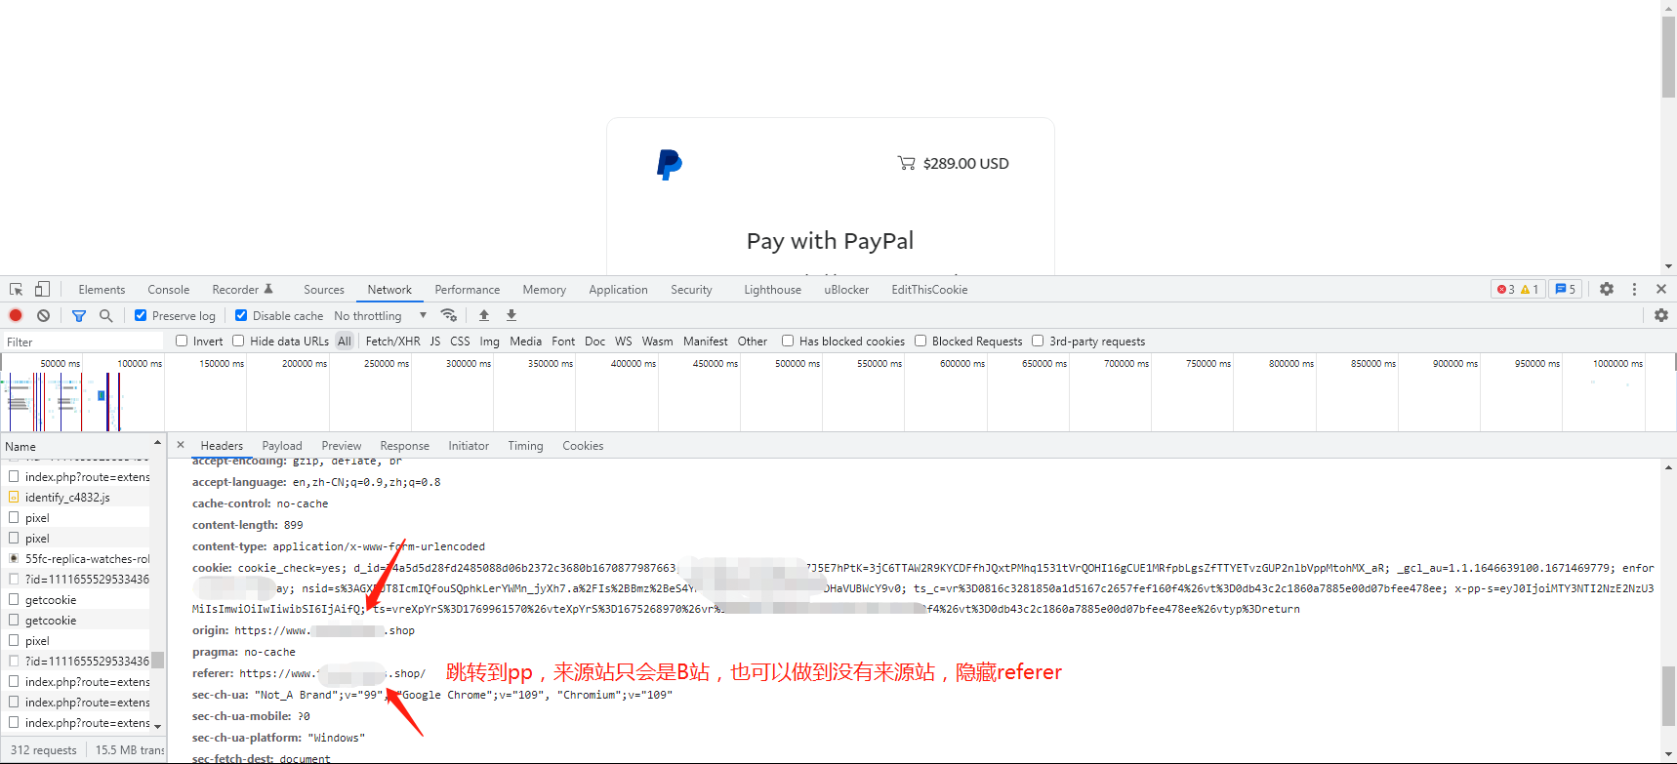Image resolution: width=1677 pixels, height=764 pixels.
Task: Open the Initiator tab of the request
Action: click(x=469, y=446)
